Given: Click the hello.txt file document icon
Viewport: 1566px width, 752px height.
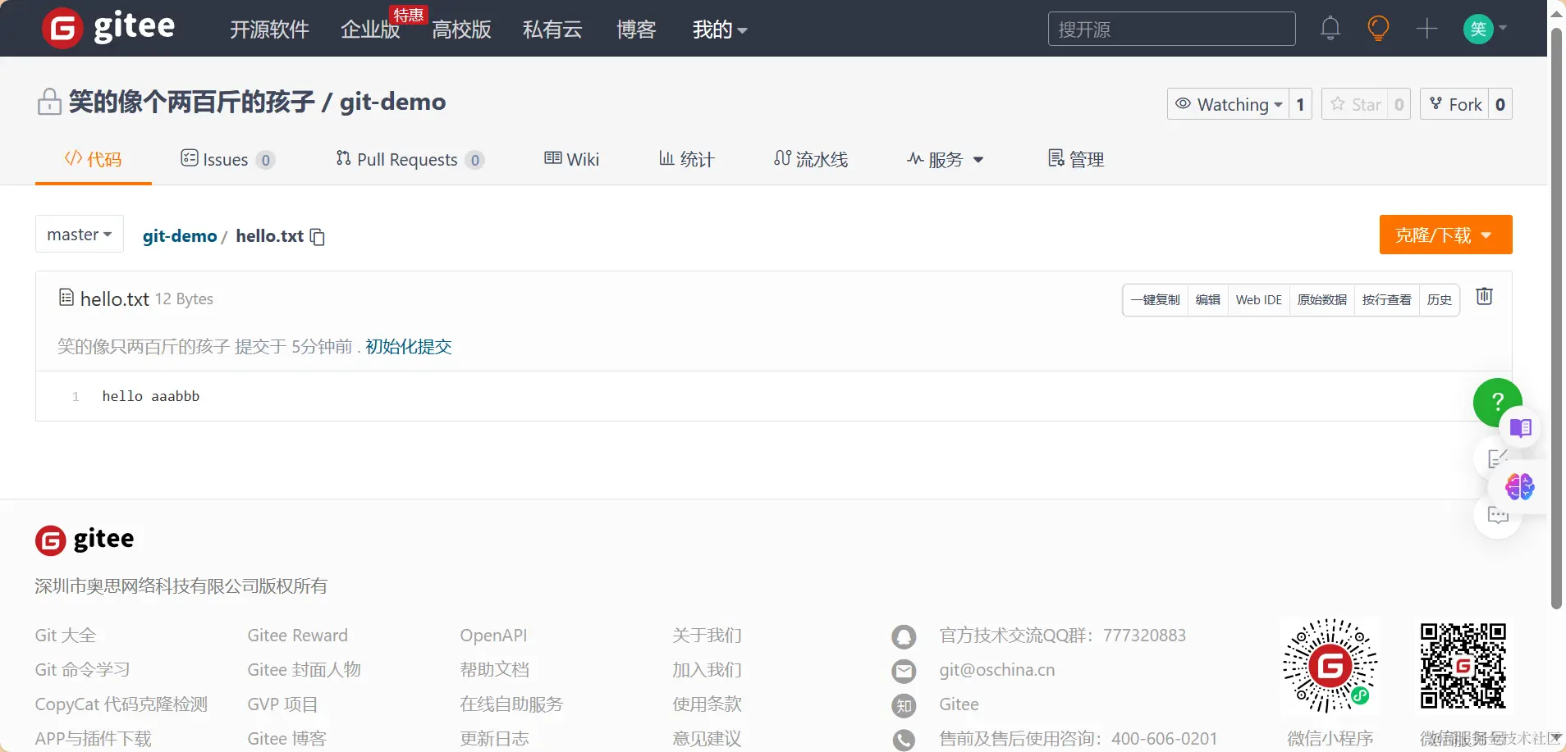Looking at the screenshot, I should [x=66, y=298].
